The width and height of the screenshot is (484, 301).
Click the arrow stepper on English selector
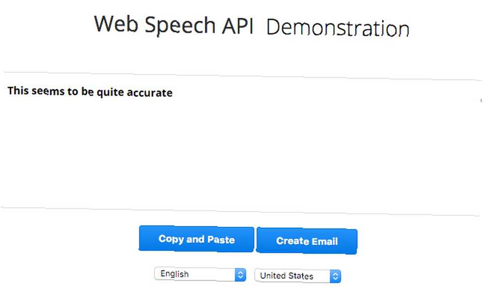[240, 275]
